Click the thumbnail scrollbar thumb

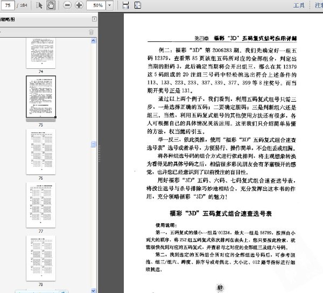point(93,144)
